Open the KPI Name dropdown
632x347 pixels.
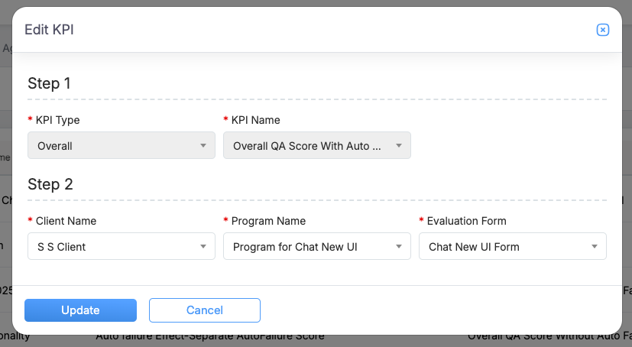coord(310,145)
